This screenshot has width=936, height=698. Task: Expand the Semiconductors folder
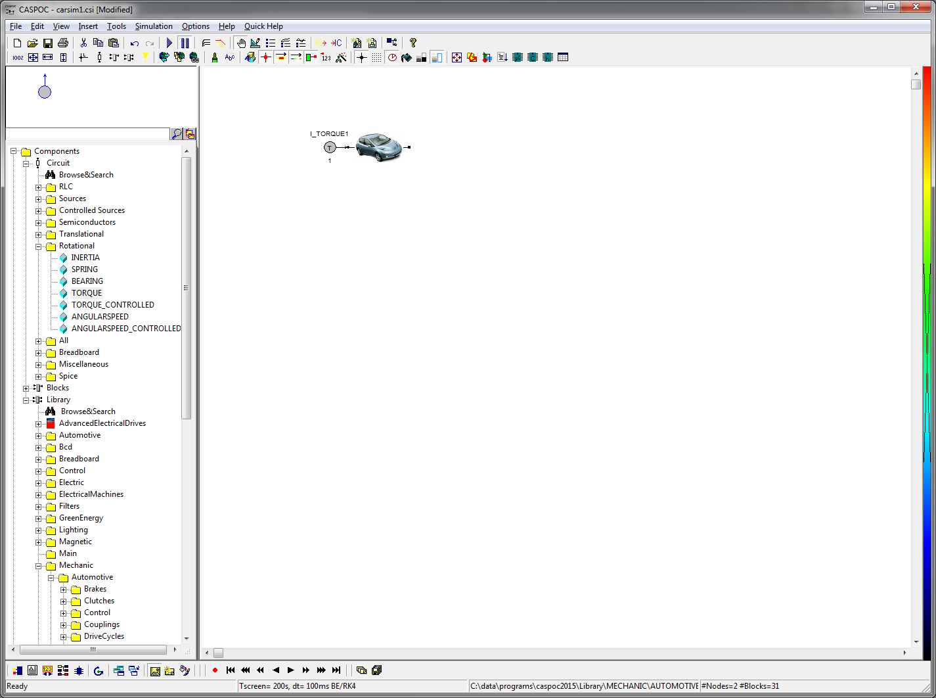point(39,223)
